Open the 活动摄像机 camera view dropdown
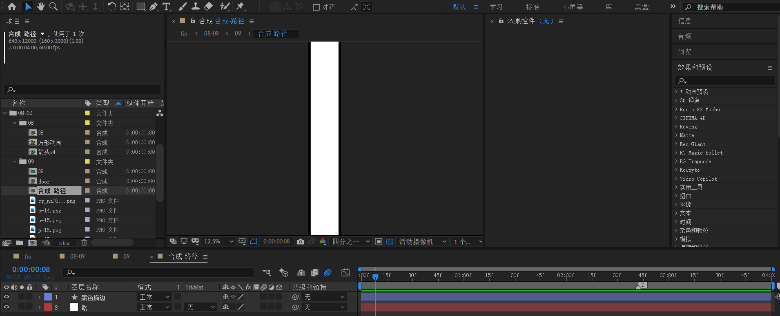Viewport: 780px width, 316px height. (423, 241)
